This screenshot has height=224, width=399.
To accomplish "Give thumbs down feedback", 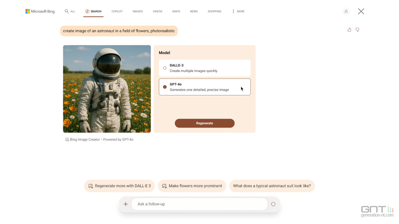I will point(358,30).
